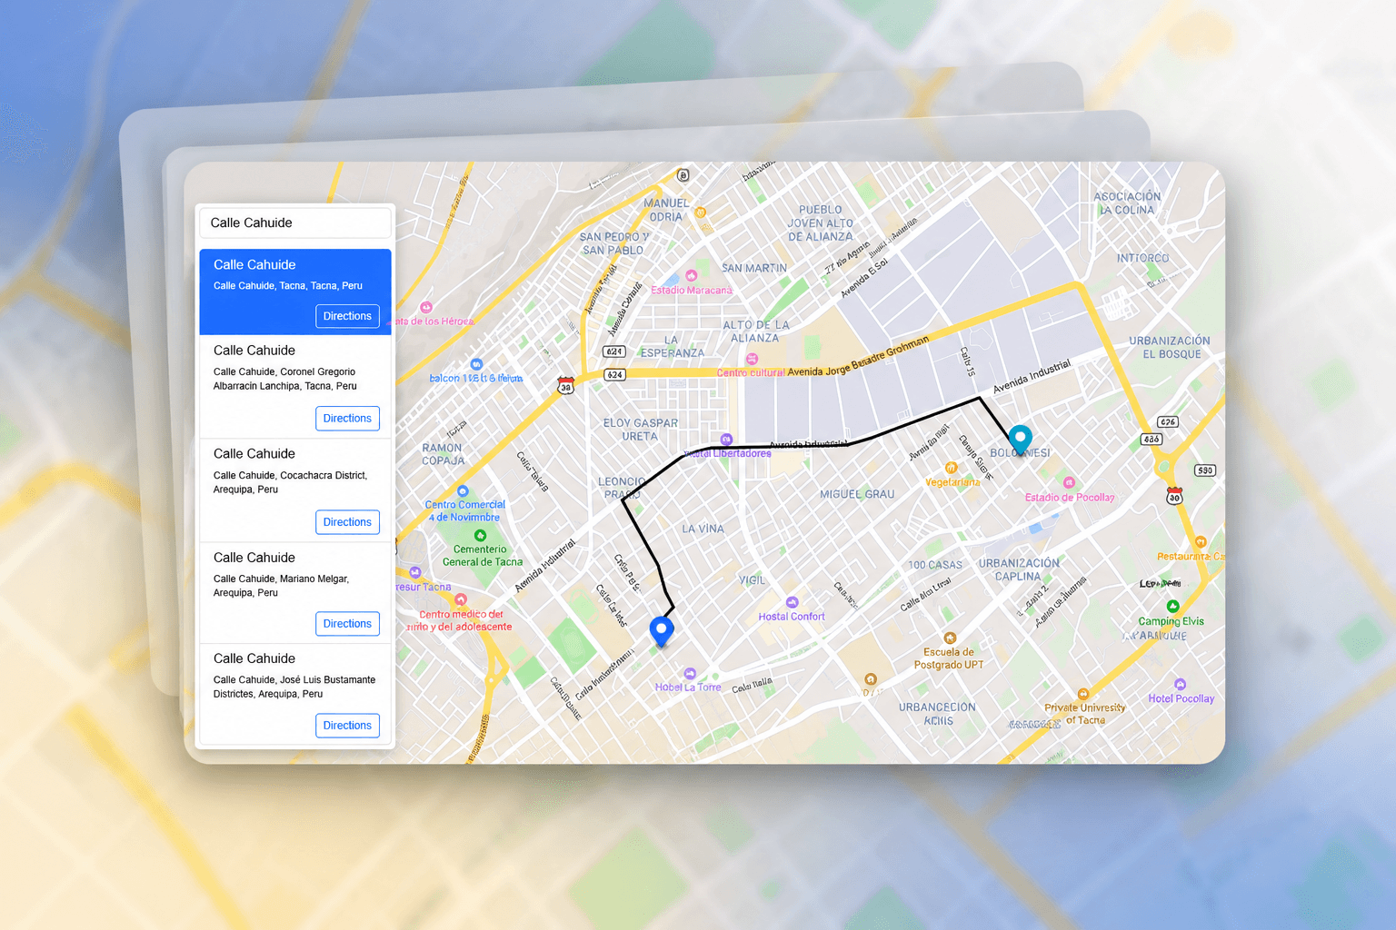Screen dimensions: 1396x930
Task: Click the Restaurante orange icon at right edge
Action: (x=1201, y=542)
